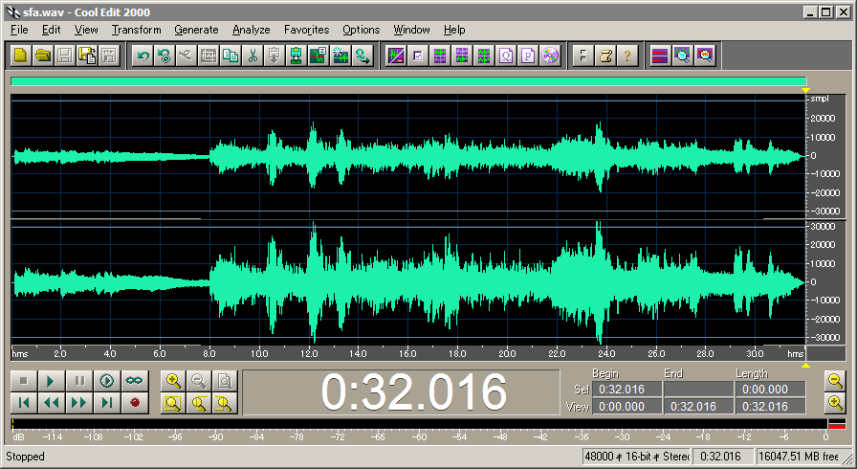Open a file with the folder icon
The height and width of the screenshot is (469, 857).
coord(42,56)
